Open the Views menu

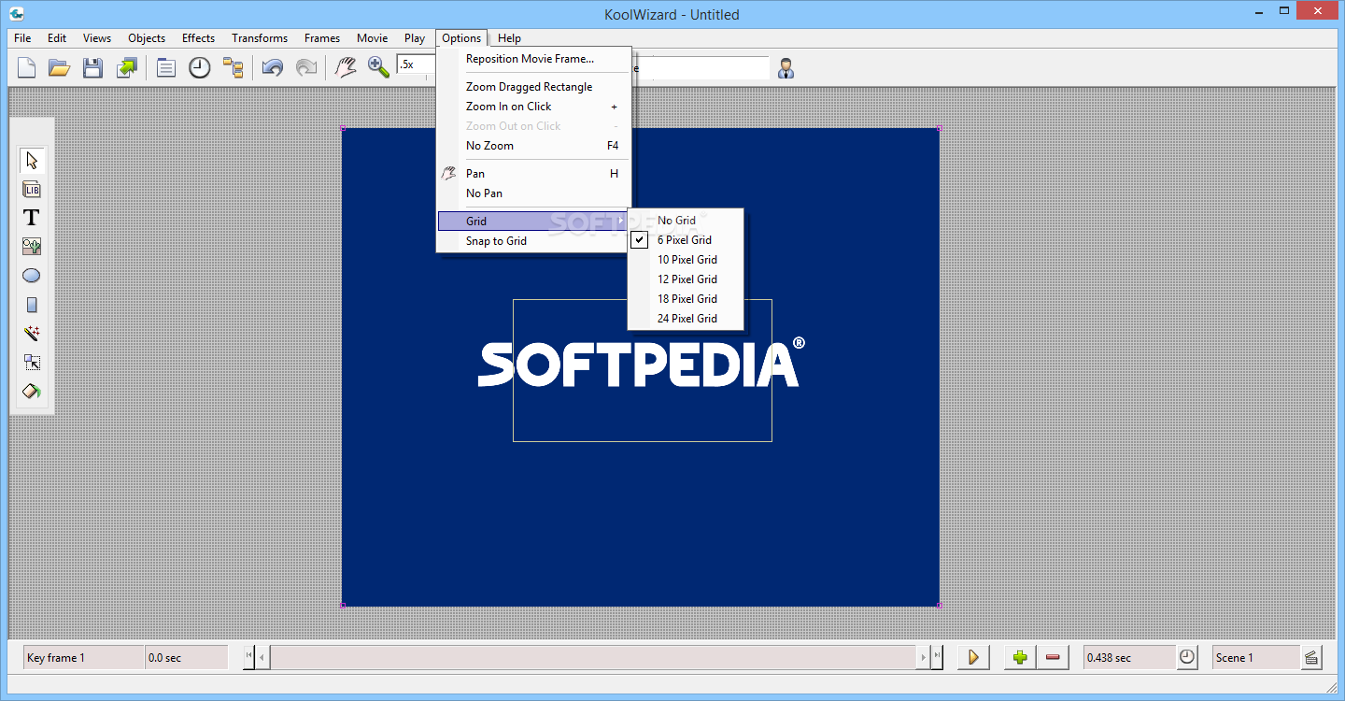point(97,38)
